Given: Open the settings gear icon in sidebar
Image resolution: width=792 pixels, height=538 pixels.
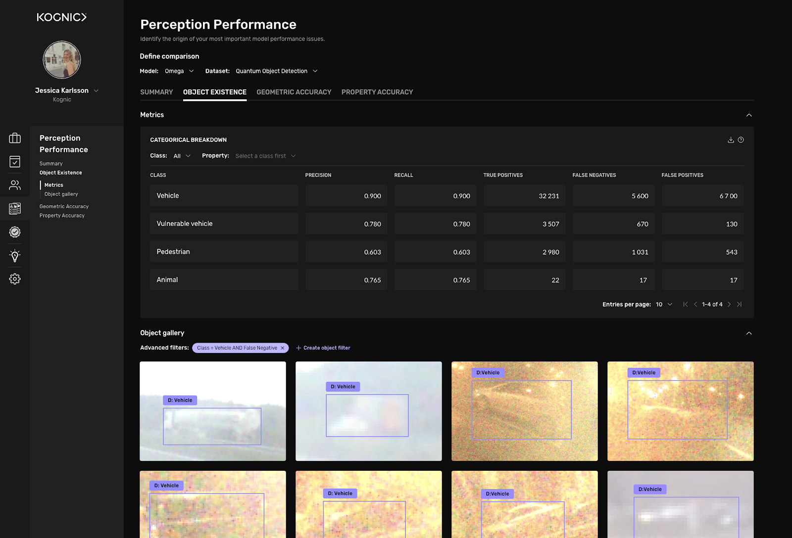Looking at the screenshot, I should click(x=15, y=279).
